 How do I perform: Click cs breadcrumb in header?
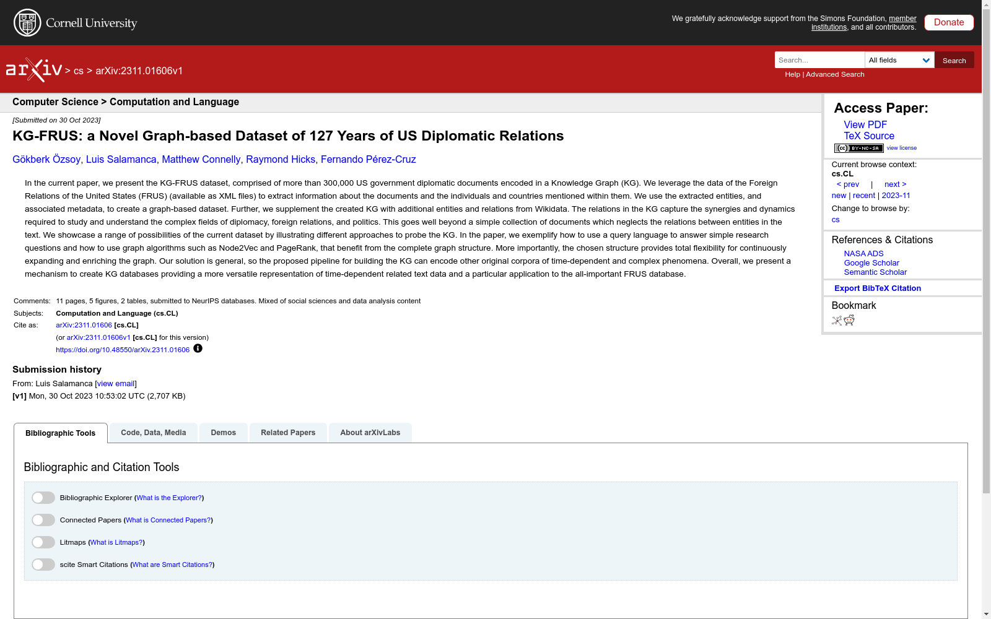[x=79, y=71]
